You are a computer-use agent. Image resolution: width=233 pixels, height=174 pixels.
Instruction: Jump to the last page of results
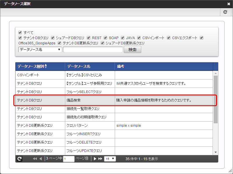pyautogui.click(x=100, y=159)
